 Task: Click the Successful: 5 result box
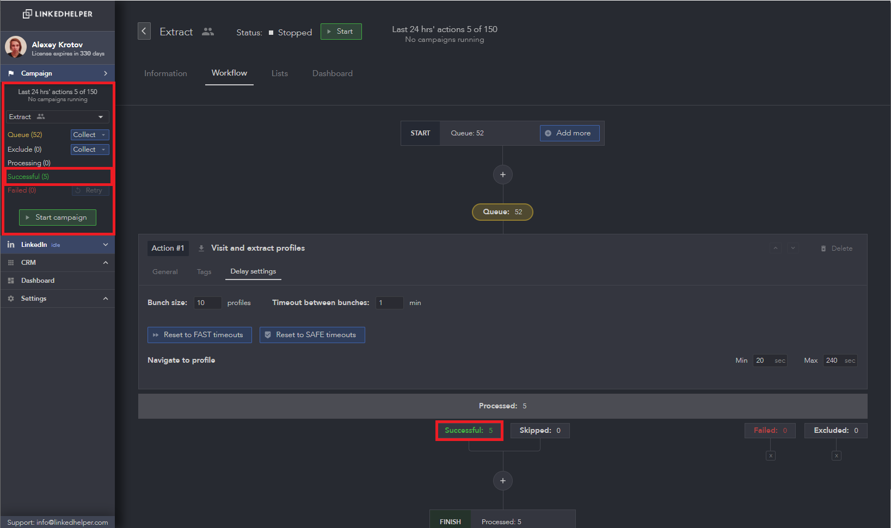[x=469, y=431]
